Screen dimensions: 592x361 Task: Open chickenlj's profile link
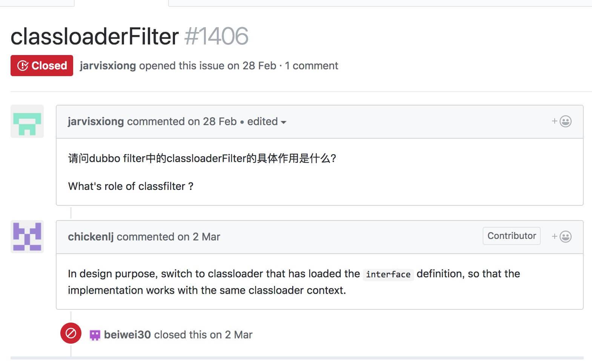pos(90,237)
